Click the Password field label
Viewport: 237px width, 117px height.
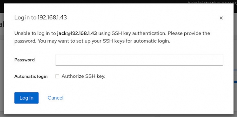tap(25, 60)
